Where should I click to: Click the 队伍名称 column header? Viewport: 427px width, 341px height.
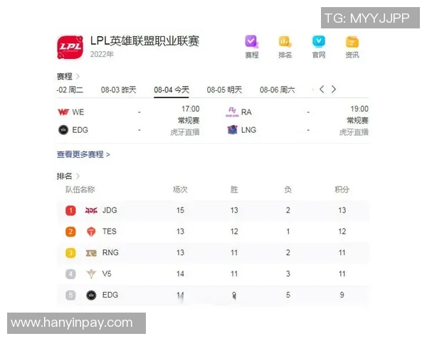point(80,190)
